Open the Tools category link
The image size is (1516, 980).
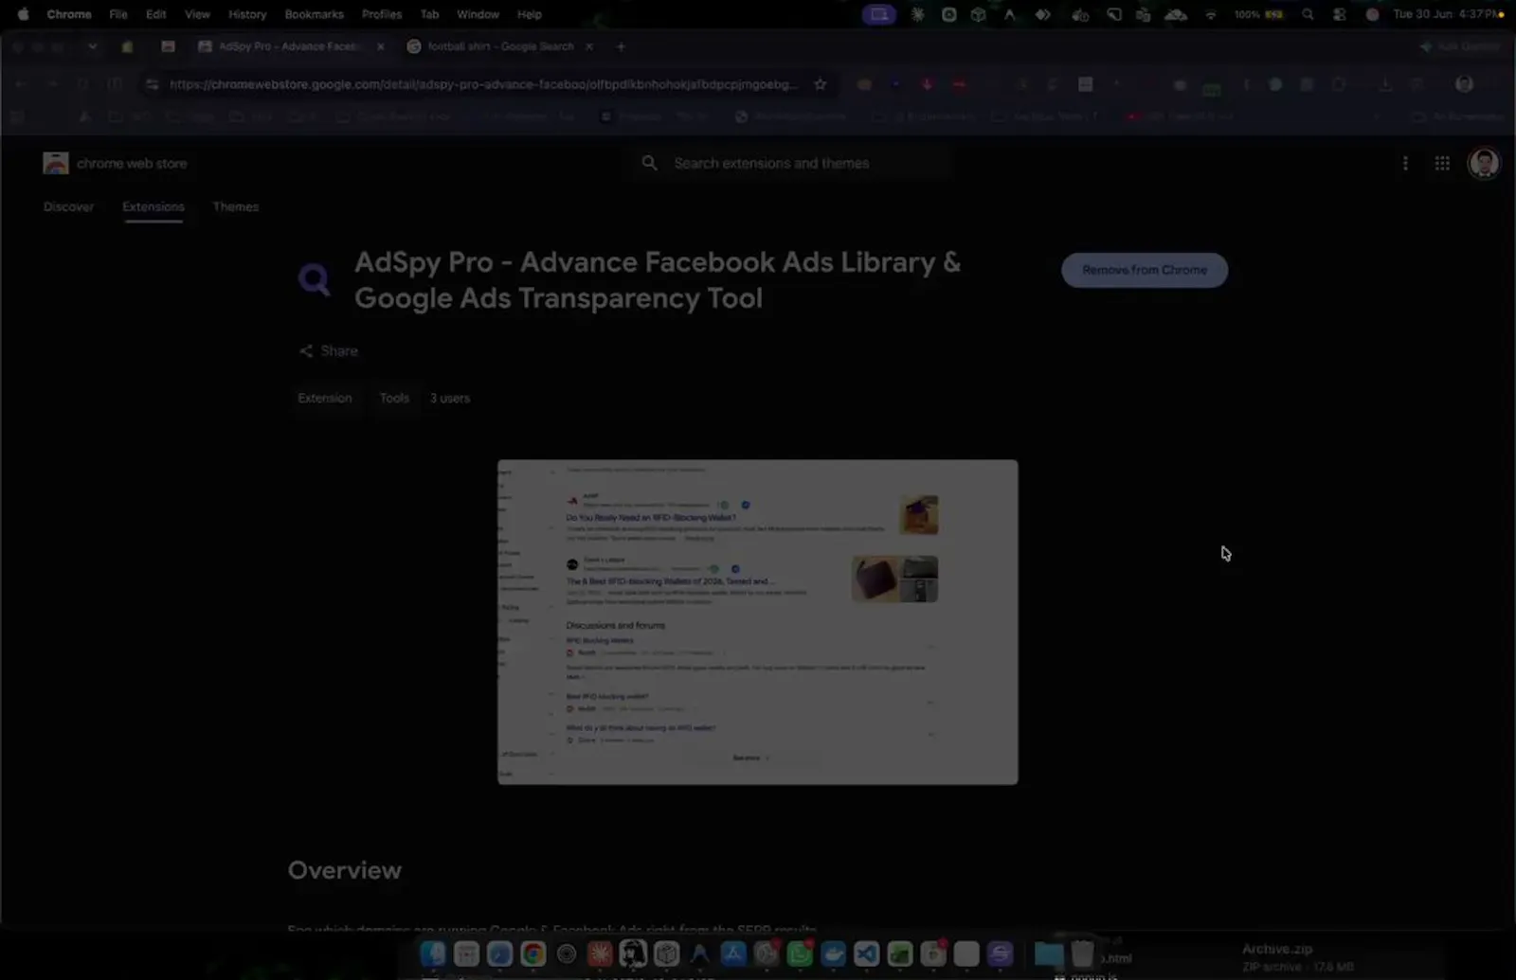pos(394,398)
